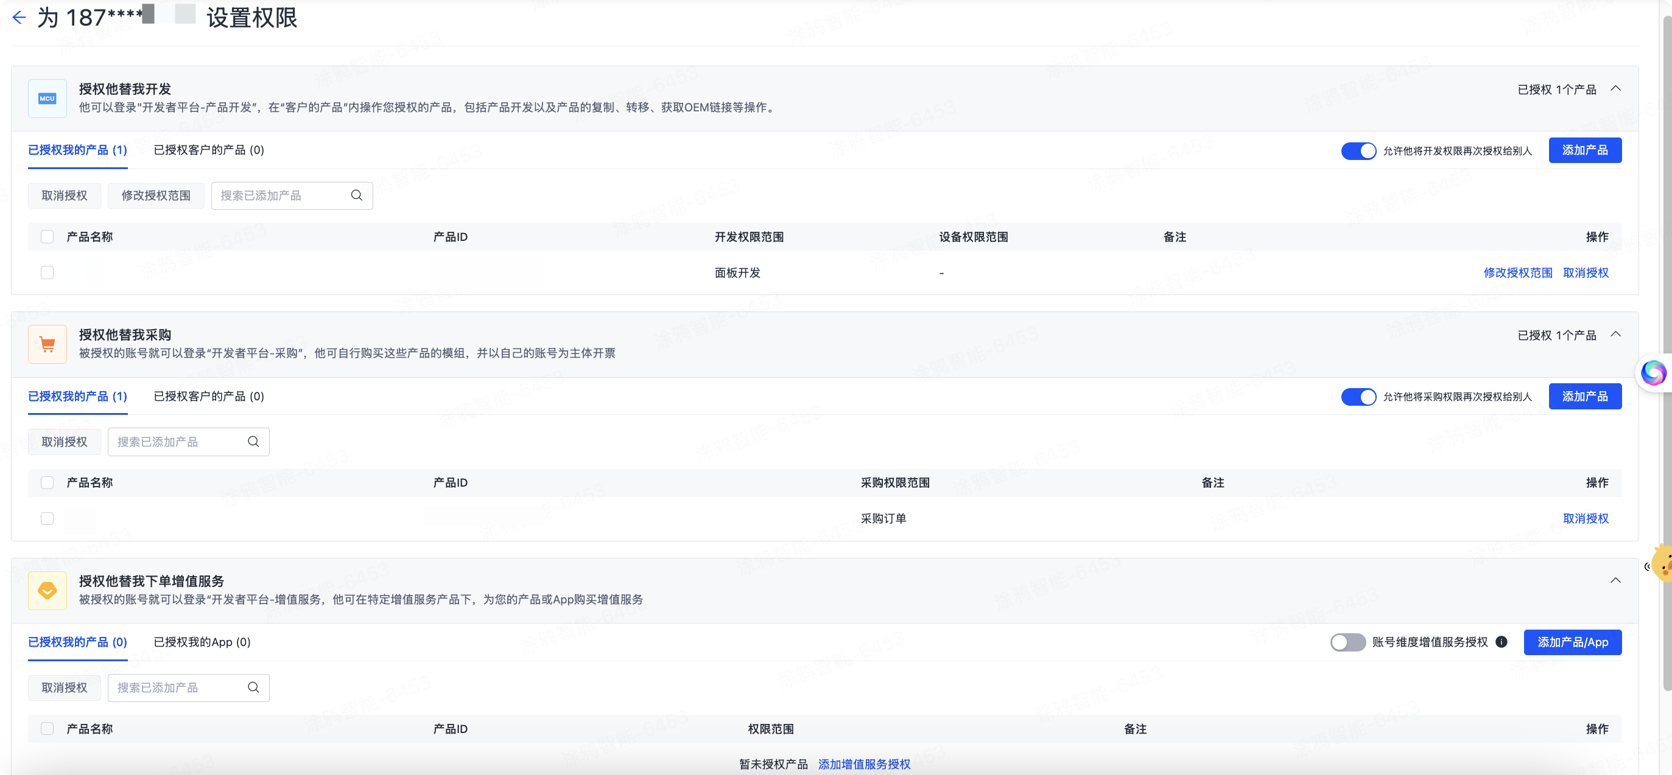The width and height of the screenshot is (1672, 775).
Task: Click 修改授权范围 link in 面板开发 row
Action: 1517,273
